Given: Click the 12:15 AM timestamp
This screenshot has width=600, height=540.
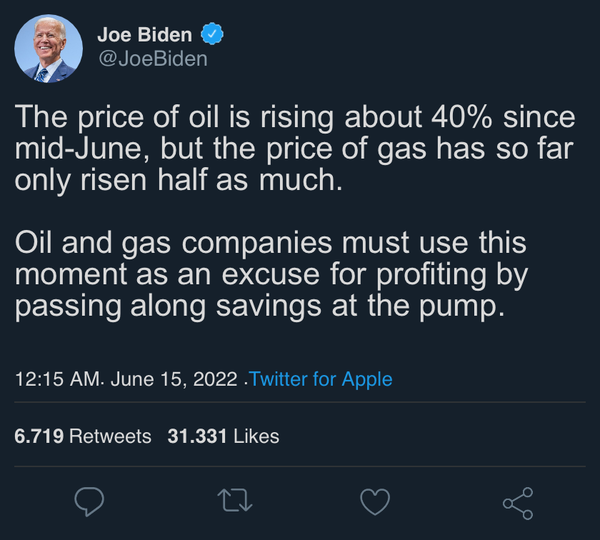Looking at the screenshot, I should [59, 379].
